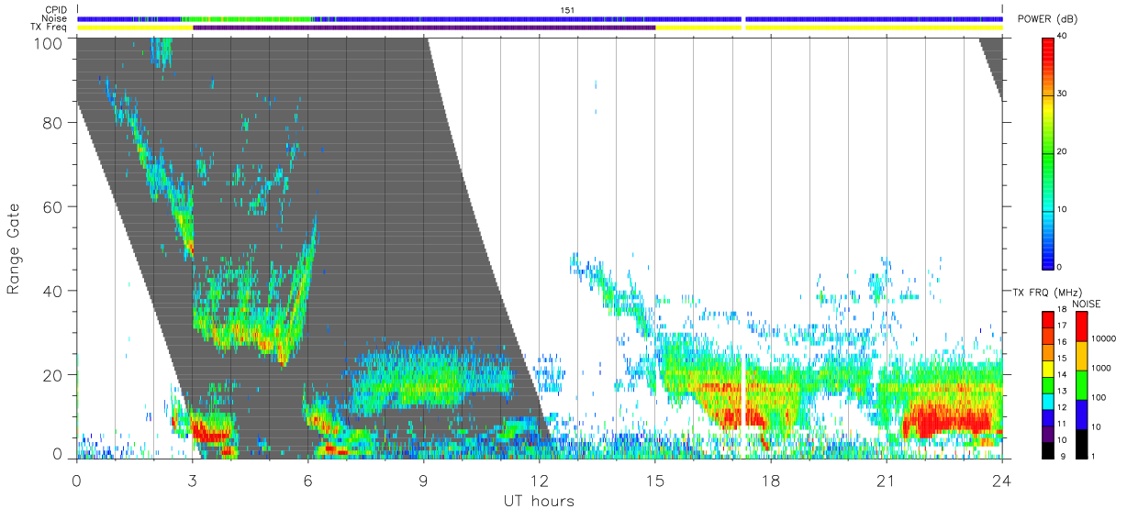The image size is (1127, 520).
Task: Click the 'TX Freq' row label
Action: [x=50, y=28]
